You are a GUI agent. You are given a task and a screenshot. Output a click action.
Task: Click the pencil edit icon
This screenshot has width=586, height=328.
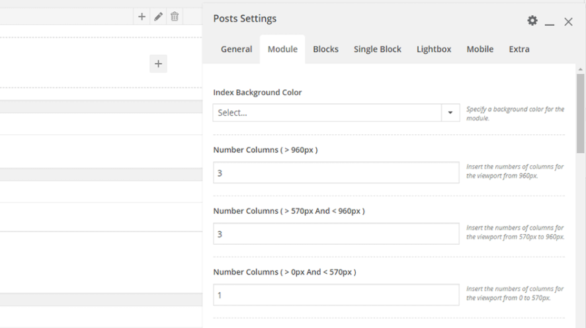[158, 17]
